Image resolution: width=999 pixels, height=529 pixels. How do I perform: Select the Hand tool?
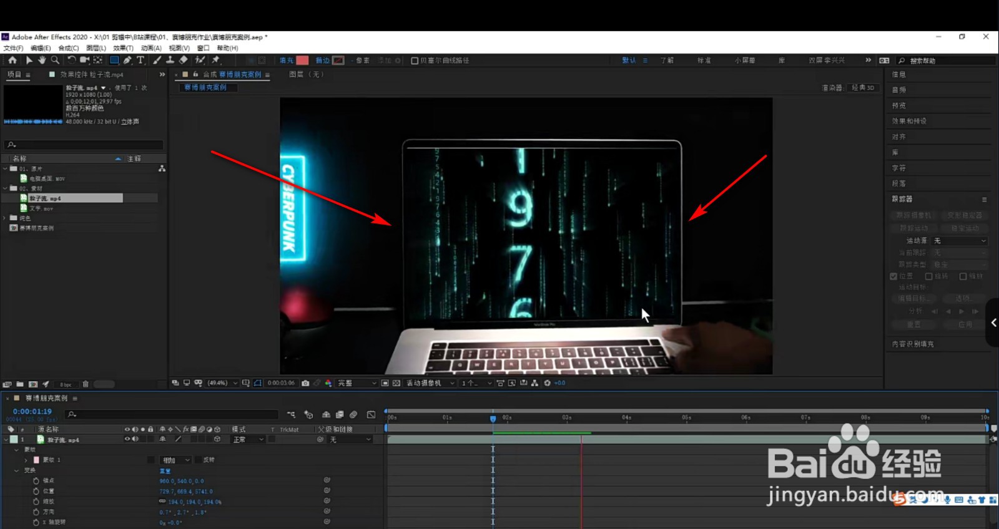click(x=42, y=60)
